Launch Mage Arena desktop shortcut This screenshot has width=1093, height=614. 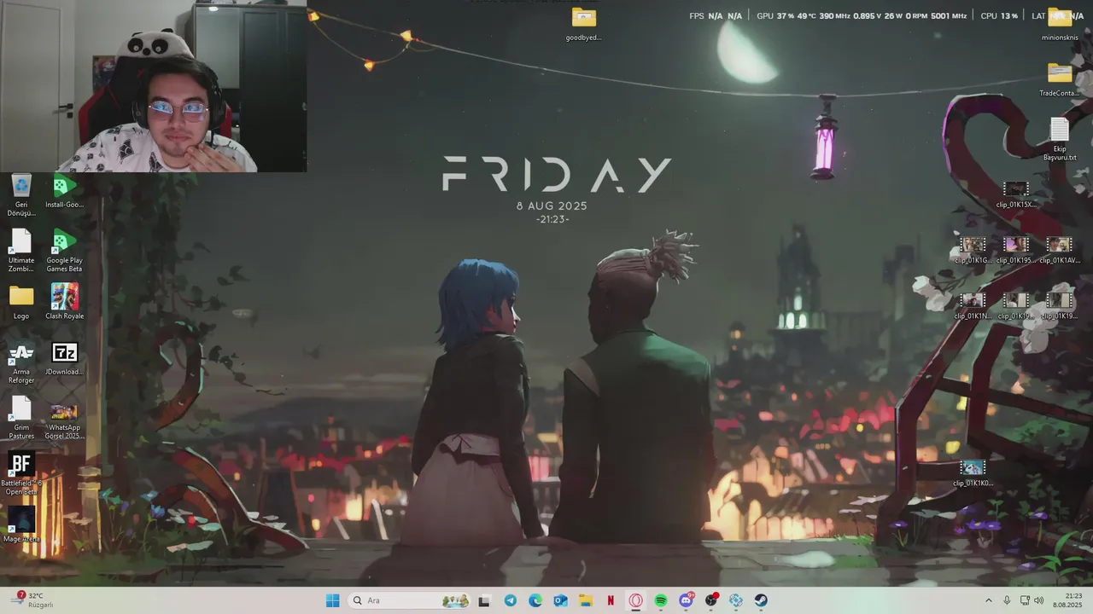tap(21, 525)
